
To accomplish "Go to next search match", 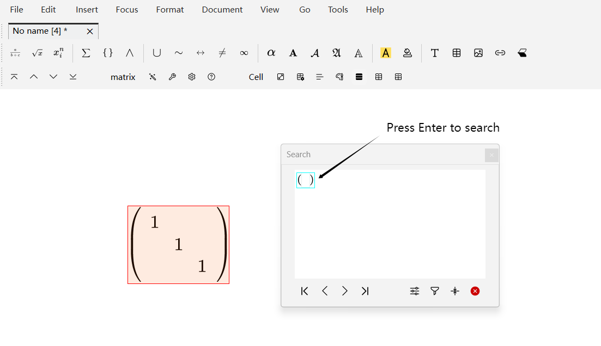I will point(345,291).
